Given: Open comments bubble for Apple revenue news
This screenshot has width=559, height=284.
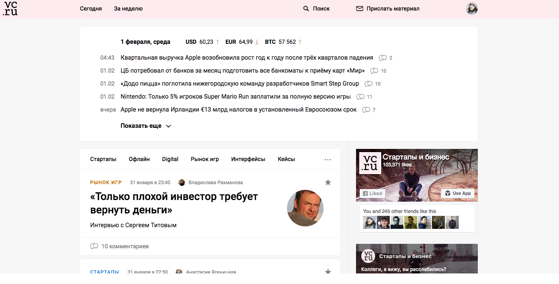Looking at the screenshot, I should coord(383,58).
